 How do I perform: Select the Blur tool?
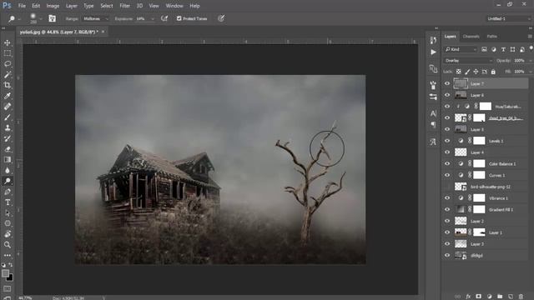[8, 170]
